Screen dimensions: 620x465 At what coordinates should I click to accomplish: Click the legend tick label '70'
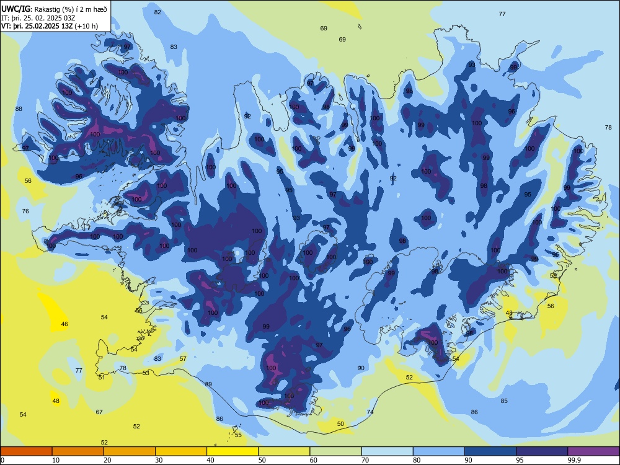(x=365, y=460)
